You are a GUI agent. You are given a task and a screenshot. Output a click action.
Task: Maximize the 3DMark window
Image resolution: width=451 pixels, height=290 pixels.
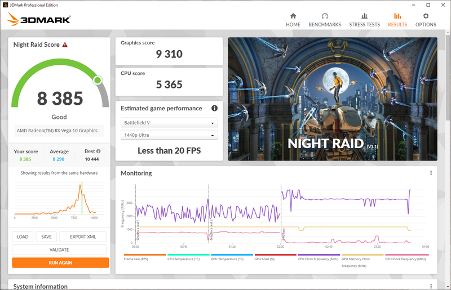(428, 5)
